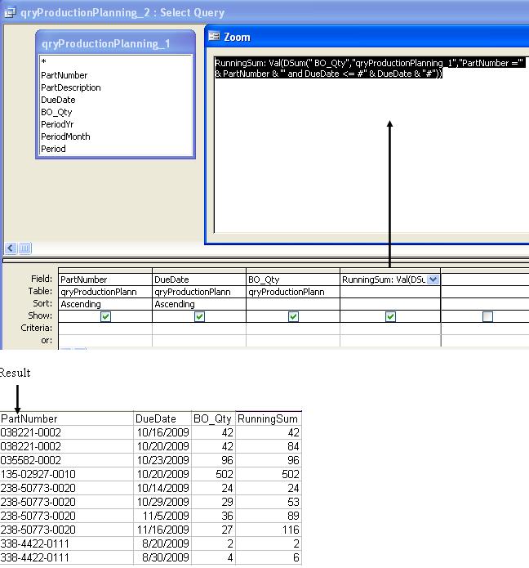Click the empty Sort cell under BO_Qty
Screen dimensions: 529x568
pos(293,304)
